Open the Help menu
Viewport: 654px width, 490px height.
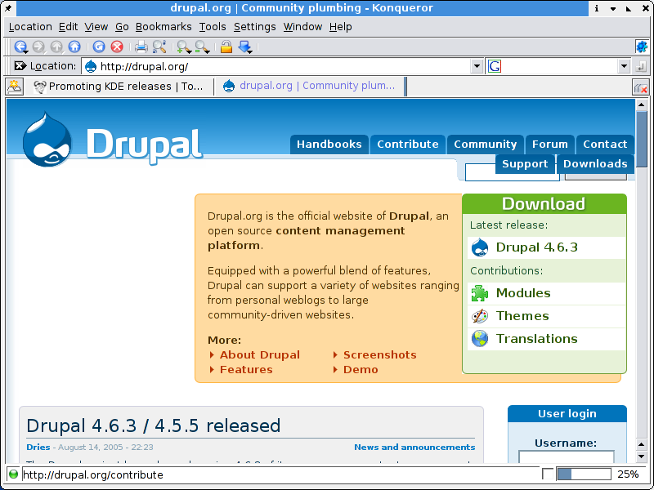coord(340,27)
